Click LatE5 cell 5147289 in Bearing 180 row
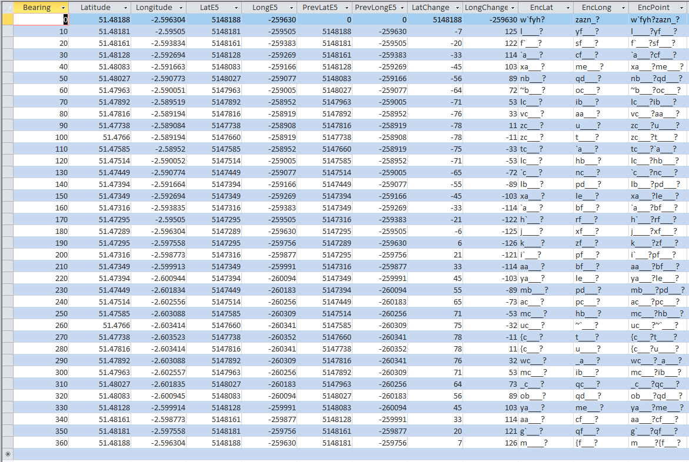This screenshot has height=462, width=689. point(214,231)
